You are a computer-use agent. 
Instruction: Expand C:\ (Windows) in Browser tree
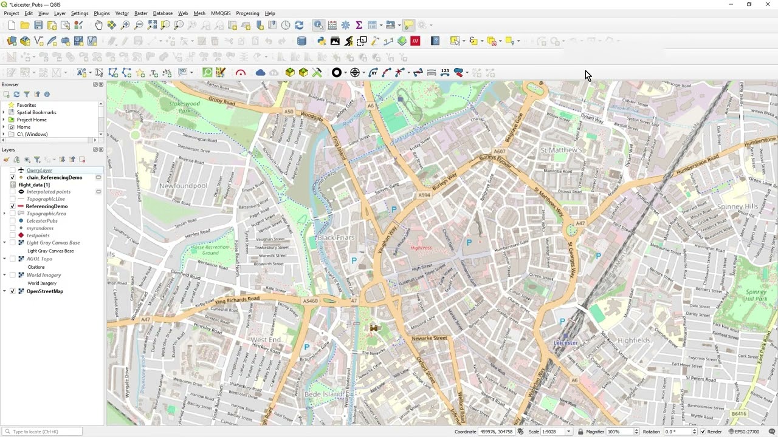click(4, 134)
